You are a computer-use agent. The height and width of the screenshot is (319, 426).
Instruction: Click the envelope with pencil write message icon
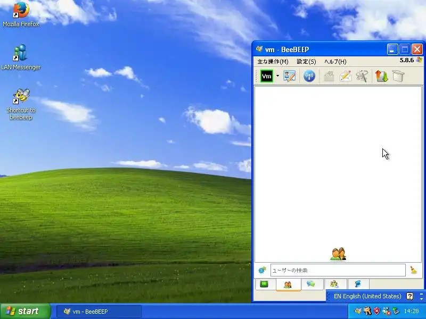pyautogui.click(x=346, y=76)
